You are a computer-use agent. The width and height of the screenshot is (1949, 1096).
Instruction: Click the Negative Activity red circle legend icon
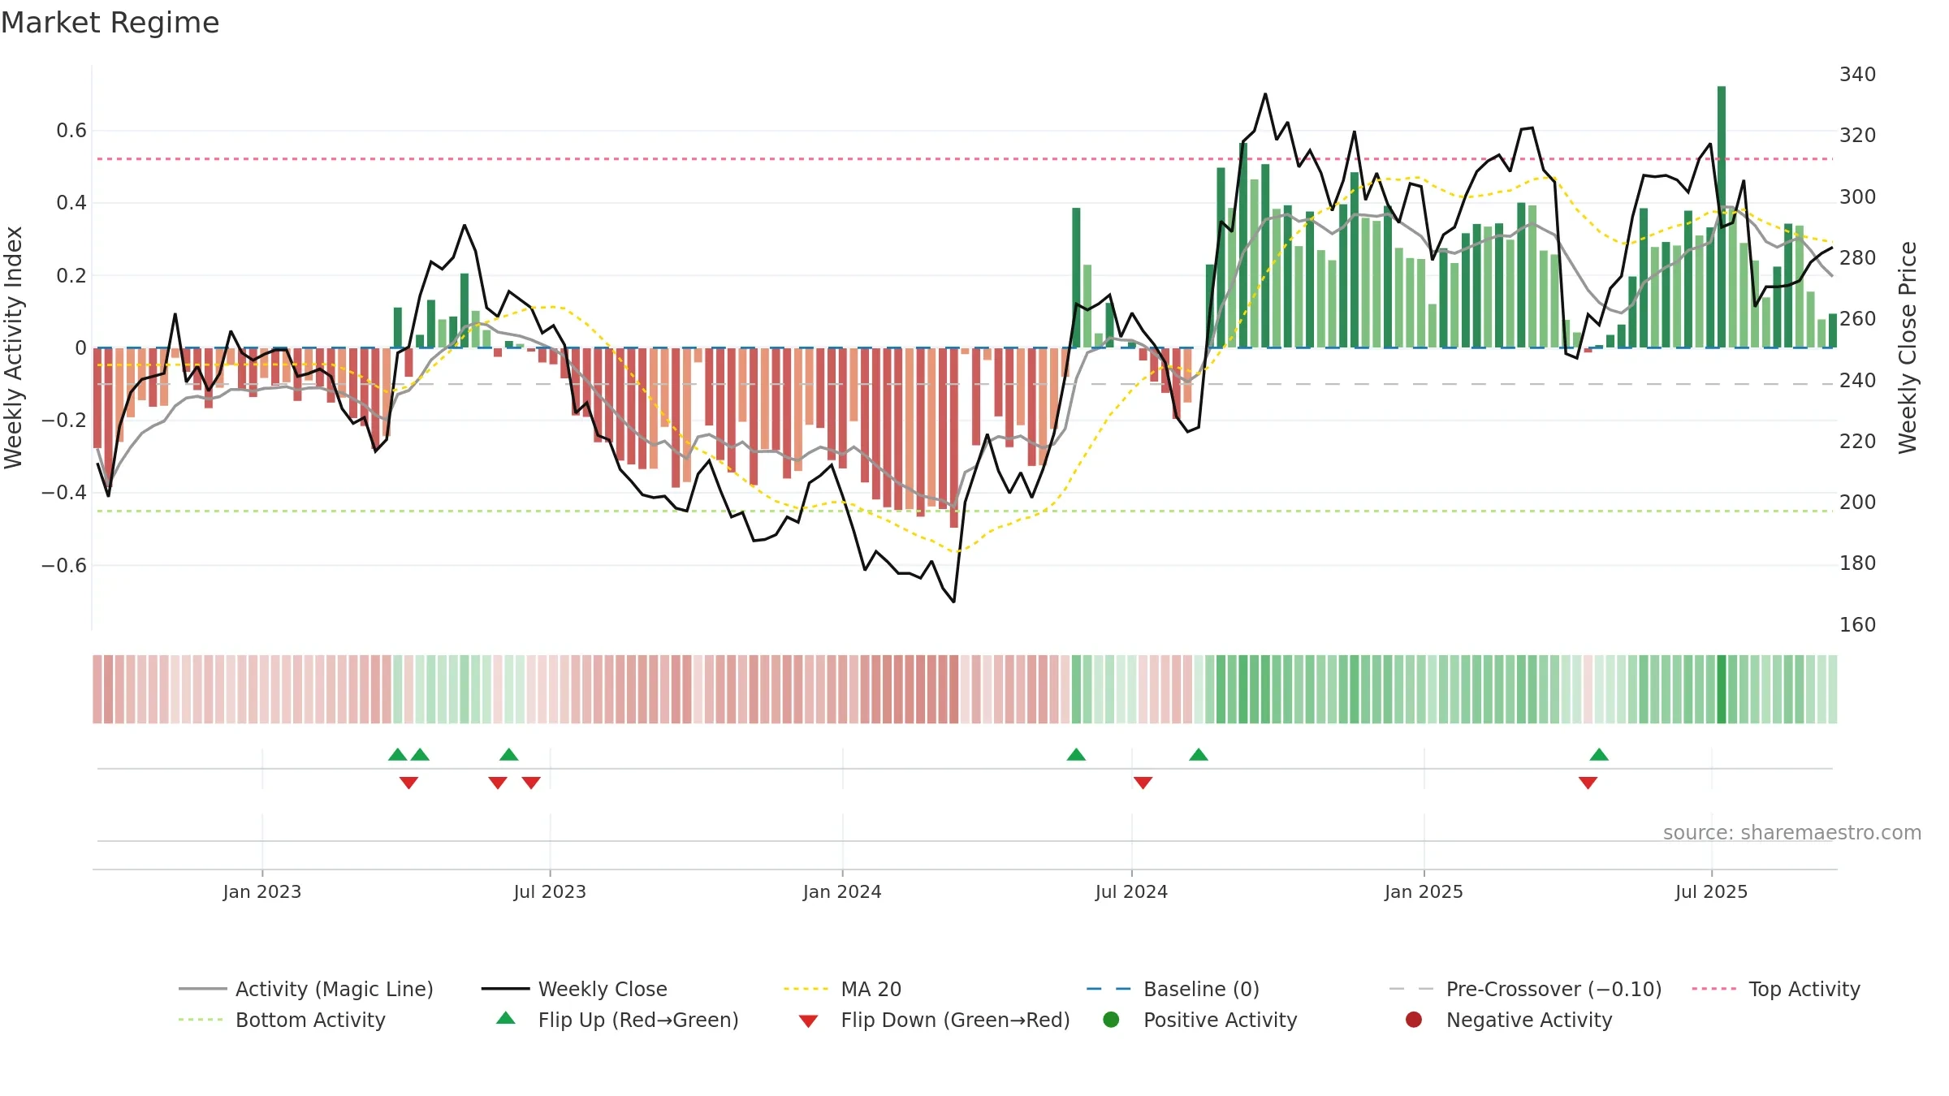[x=1414, y=1020]
